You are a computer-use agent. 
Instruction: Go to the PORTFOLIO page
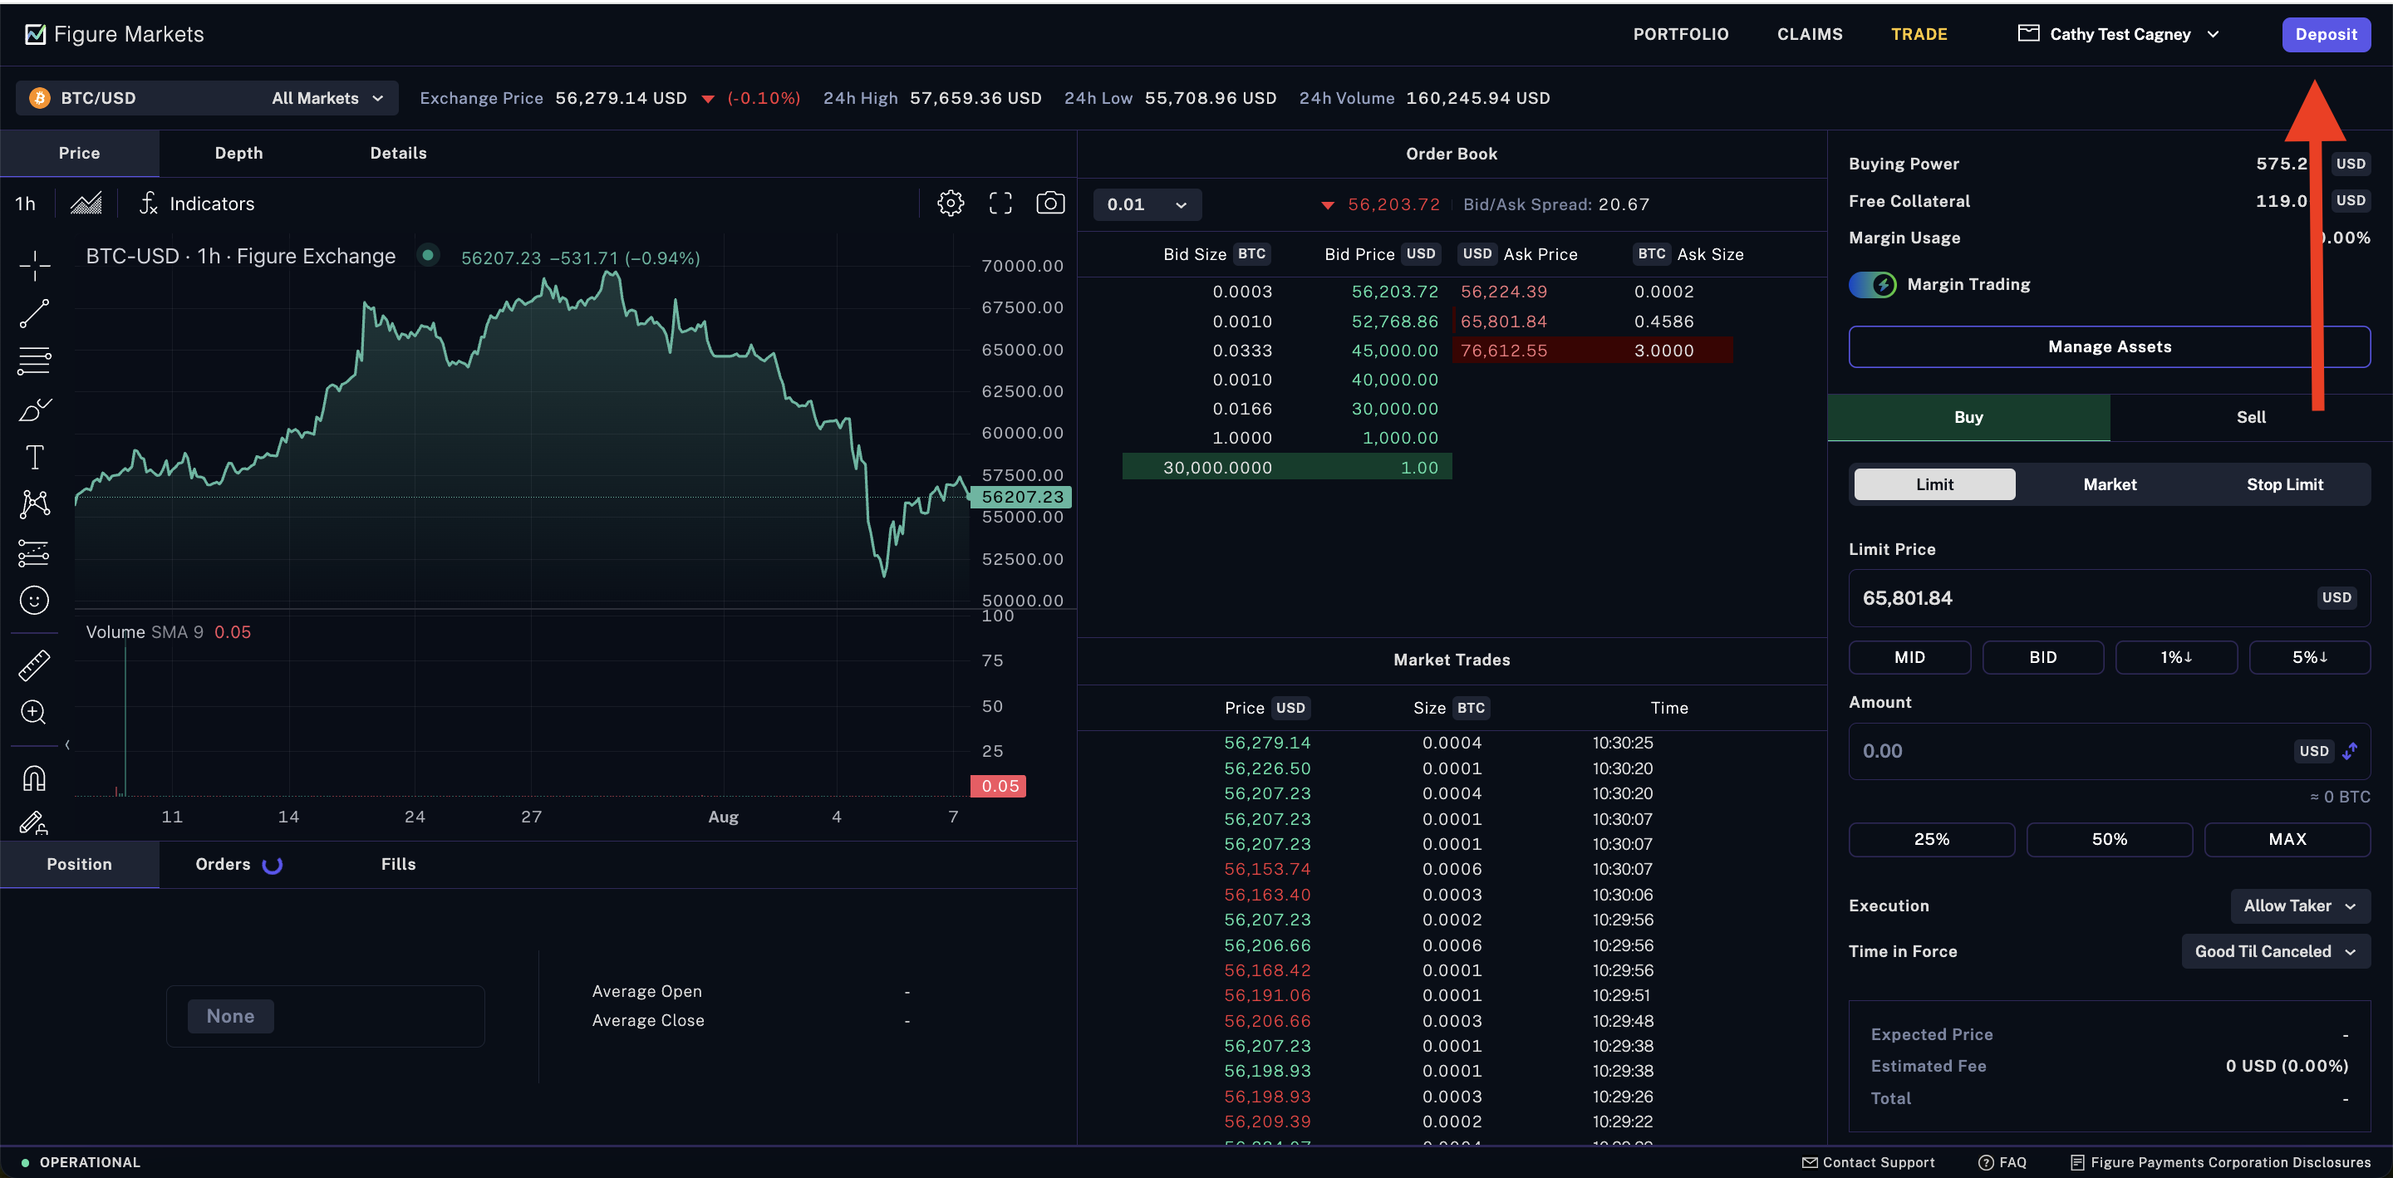click(1680, 34)
